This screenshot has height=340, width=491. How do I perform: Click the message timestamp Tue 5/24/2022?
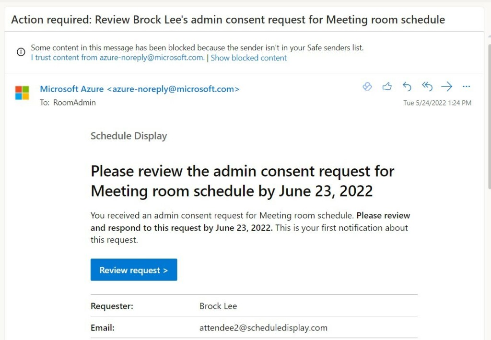click(437, 103)
